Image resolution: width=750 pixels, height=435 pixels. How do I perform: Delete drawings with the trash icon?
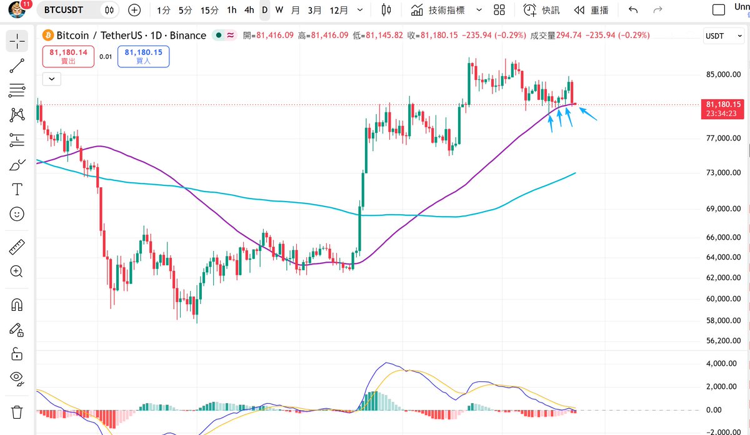pyautogui.click(x=17, y=412)
